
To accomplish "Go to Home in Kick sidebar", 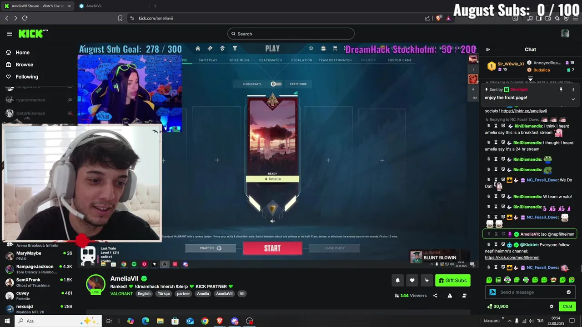I will [x=18, y=53].
